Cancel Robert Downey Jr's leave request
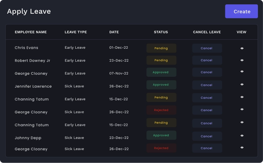 click(207, 60)
